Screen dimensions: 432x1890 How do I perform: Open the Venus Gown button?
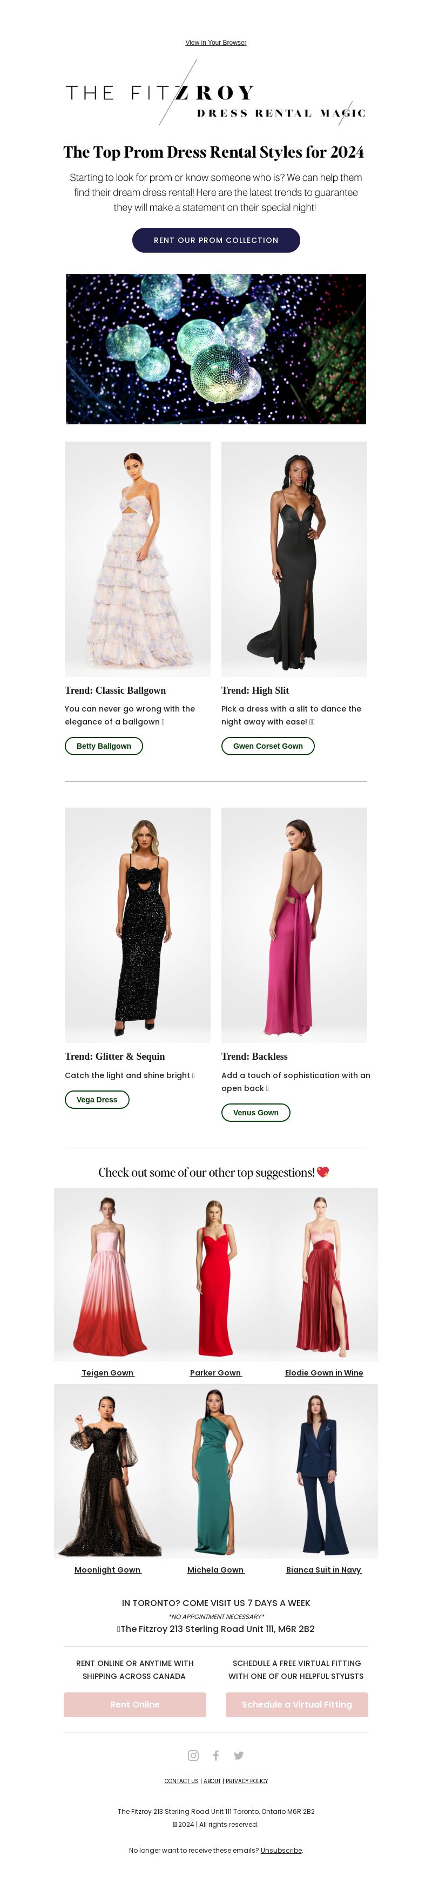pos(255,1112)
